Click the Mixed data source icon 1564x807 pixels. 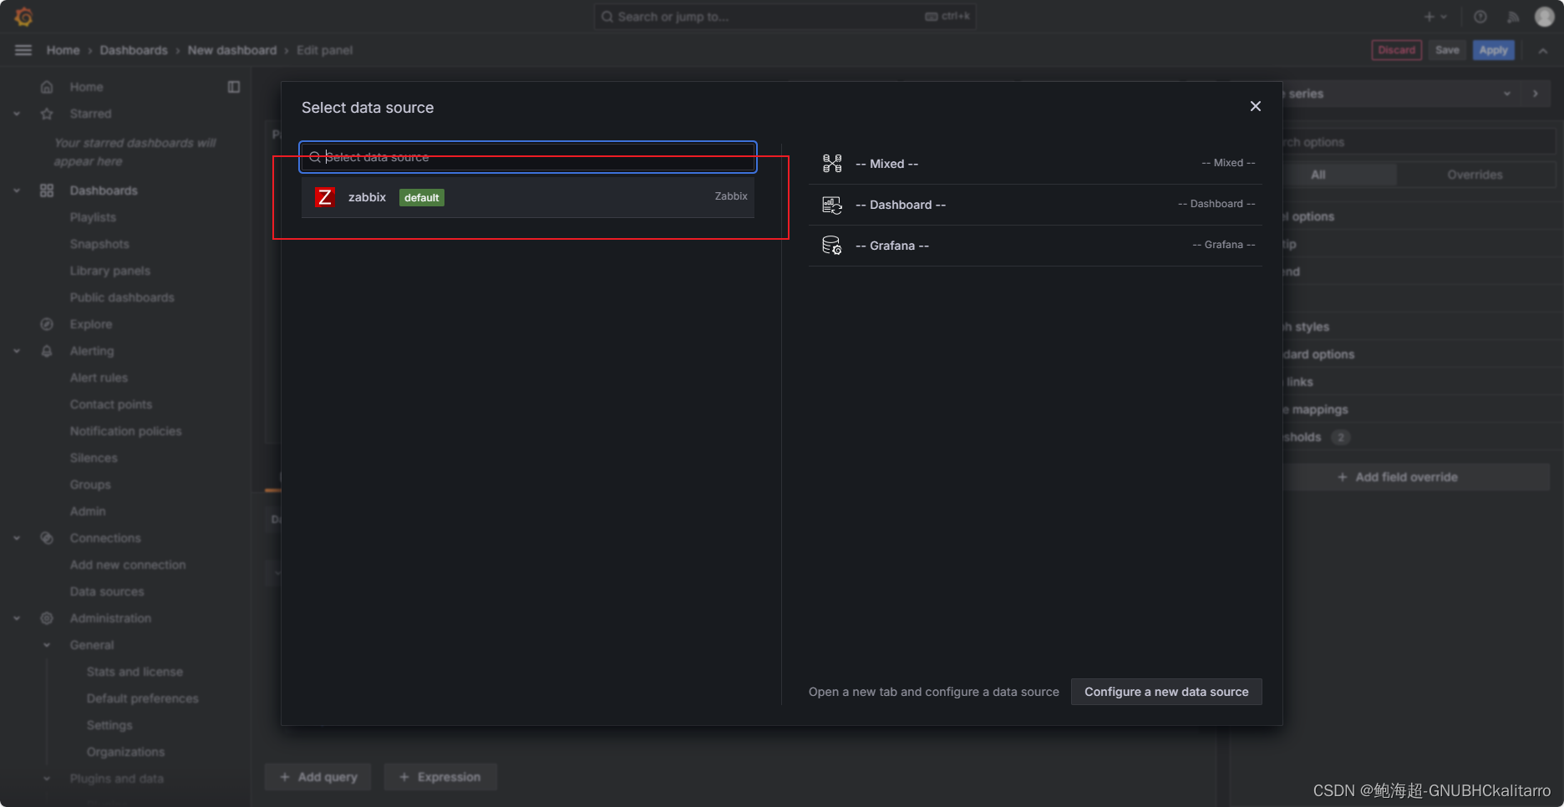pyautogui.click(x=832, y=164)
